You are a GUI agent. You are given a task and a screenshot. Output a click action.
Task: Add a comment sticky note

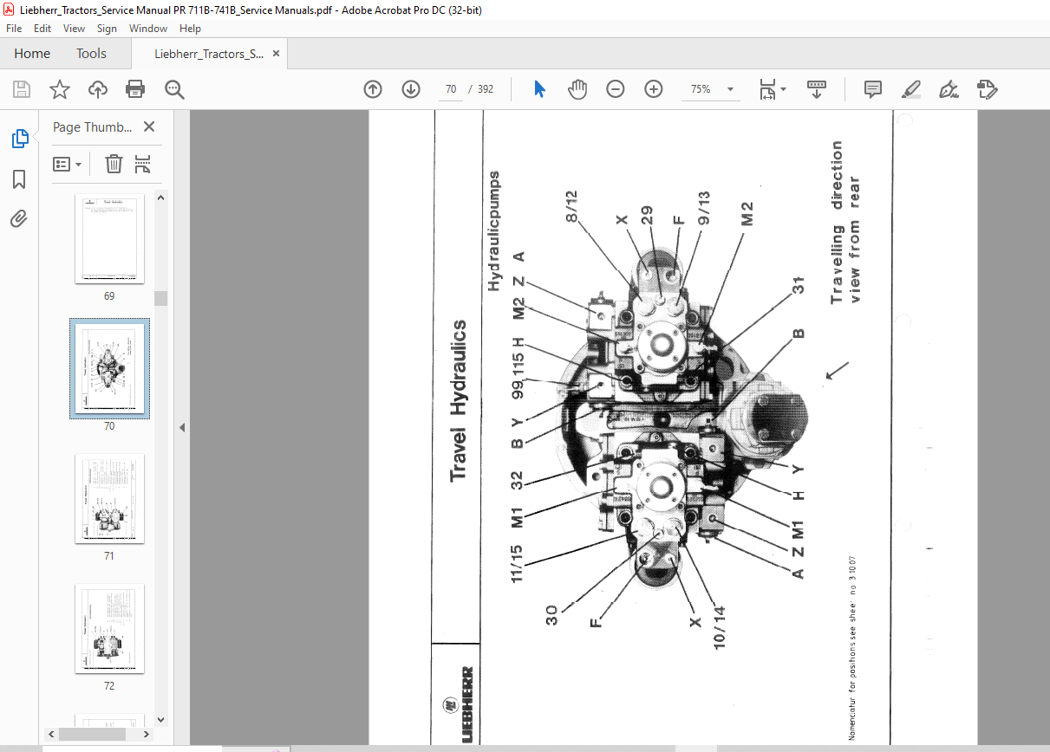pyautogui.click(x=873, y=89)
